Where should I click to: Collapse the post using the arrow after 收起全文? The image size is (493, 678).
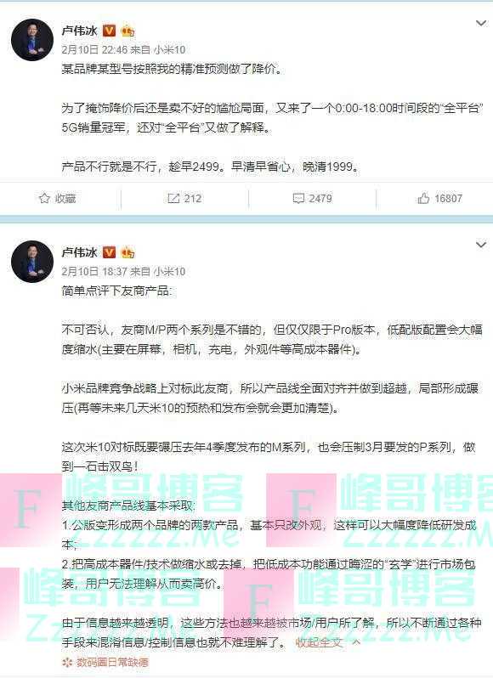[x=356, y=642]
